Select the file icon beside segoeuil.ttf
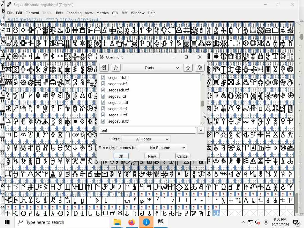 pos(103,115)
